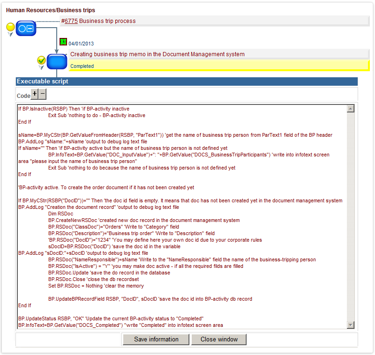Image resolution: width=375 pixels, height=355 pixels.
Task: Click the blue process icon for Business trip process
Action: click(26, 29)
